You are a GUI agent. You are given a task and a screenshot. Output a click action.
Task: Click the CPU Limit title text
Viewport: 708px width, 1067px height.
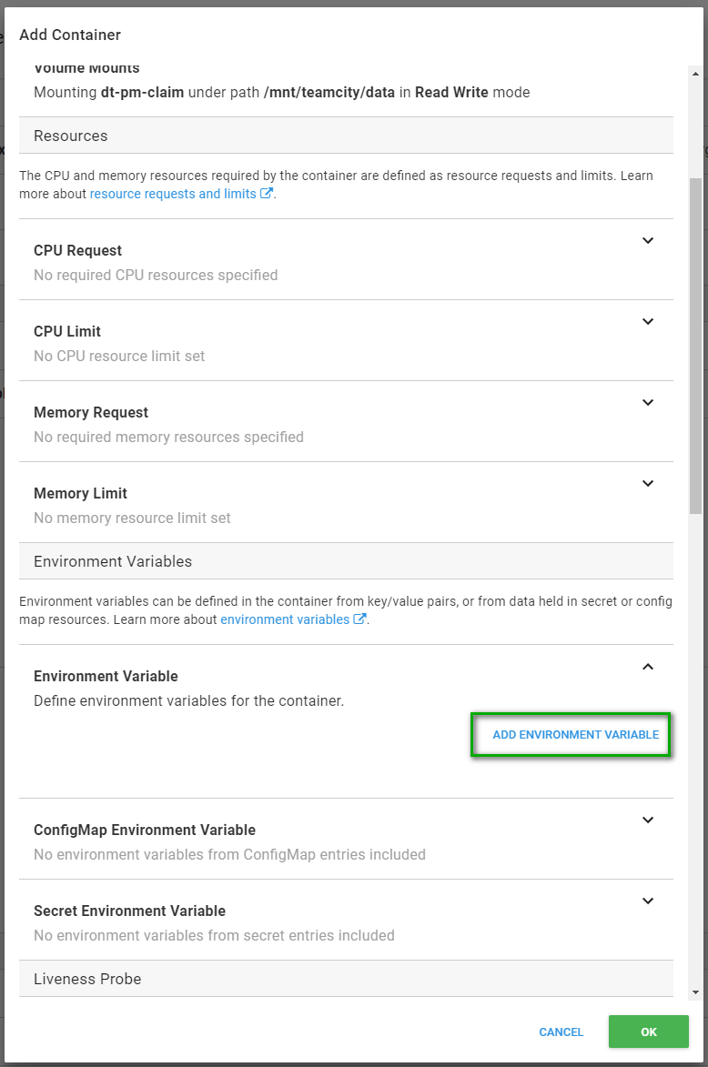tap(67, 331)
